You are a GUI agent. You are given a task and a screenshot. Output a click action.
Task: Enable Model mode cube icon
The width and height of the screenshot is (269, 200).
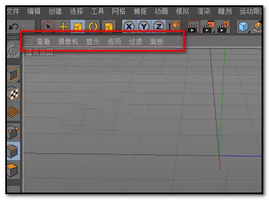[13, 74]
